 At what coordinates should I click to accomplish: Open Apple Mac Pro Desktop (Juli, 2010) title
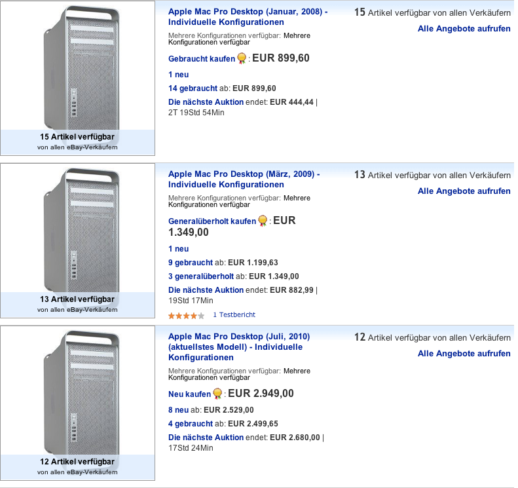point(239,347)
